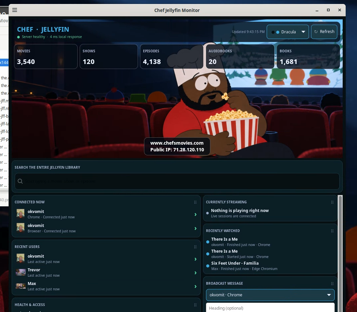Grab Broadcast Message panel drag handle
Screen dimensions: 357x312
pos(332,284)
